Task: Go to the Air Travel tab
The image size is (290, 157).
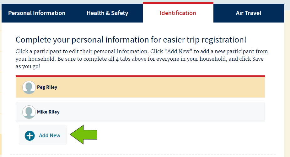Action: [x=249, y=13]
